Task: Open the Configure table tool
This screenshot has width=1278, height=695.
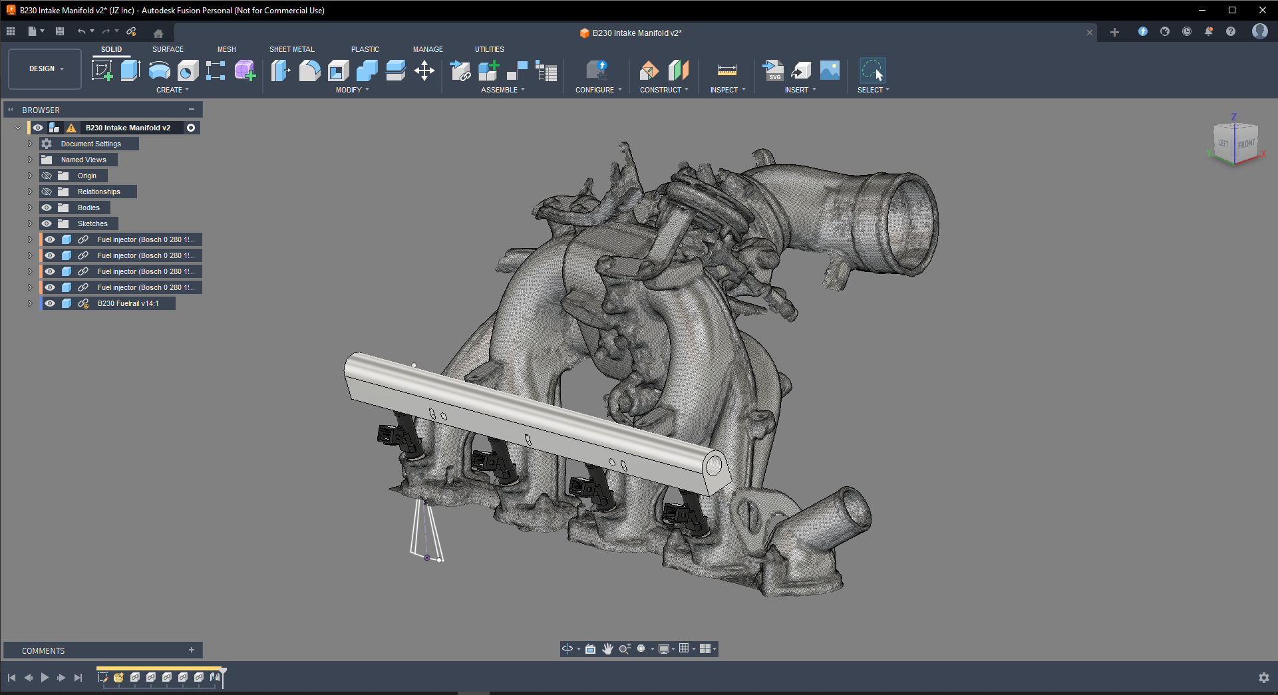Action: 597,70
